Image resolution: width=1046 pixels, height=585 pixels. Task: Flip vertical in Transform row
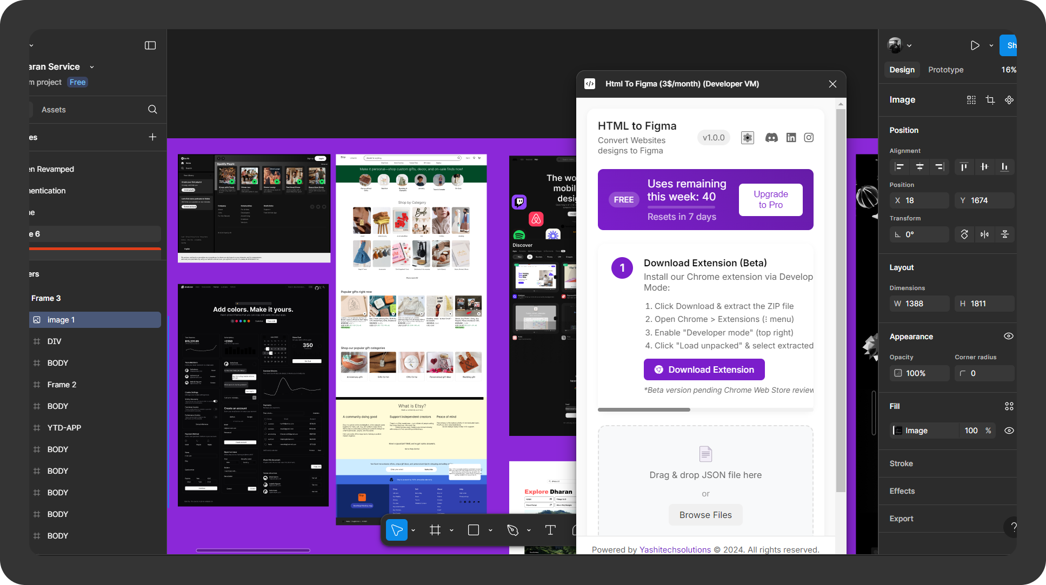coord(1005,234)
